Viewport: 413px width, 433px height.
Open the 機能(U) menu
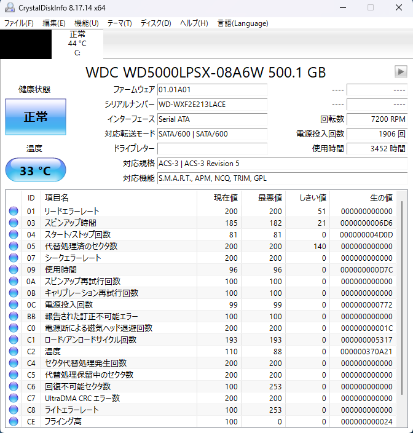tap(87, 23)
